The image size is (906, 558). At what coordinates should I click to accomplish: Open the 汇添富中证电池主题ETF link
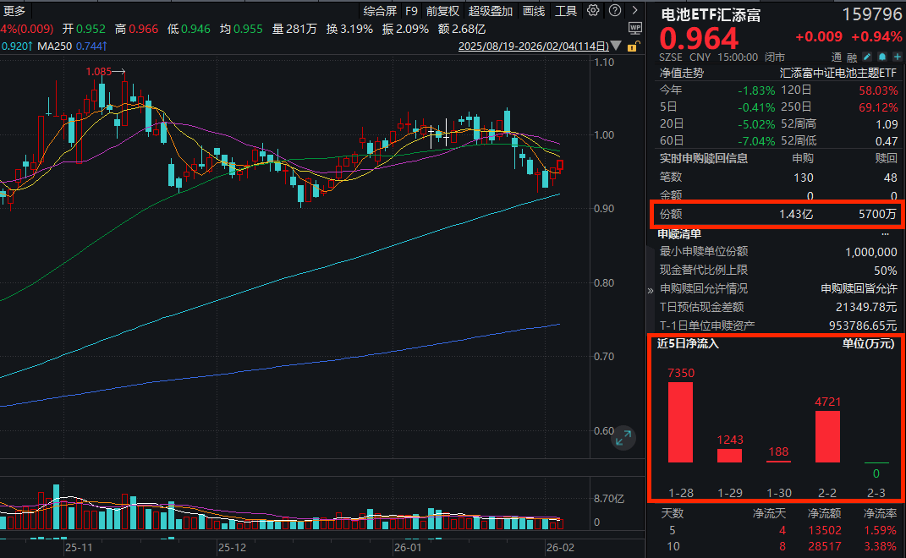(x=838, y=73)
